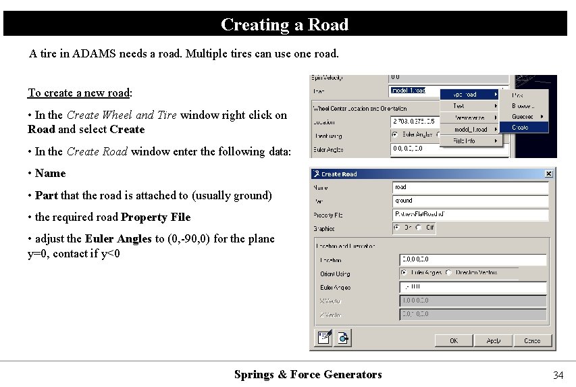Viewport: 576px width, 387px height.
Task: Click the disabled X Vector field
Action: coord(473,301)
